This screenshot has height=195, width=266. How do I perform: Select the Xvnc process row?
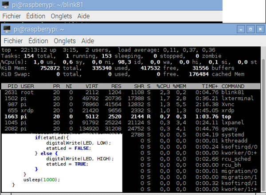click(x=131, y=104)
